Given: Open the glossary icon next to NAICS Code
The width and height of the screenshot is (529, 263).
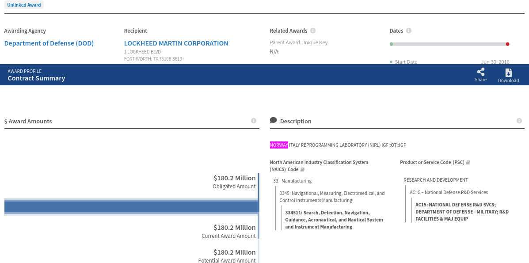Looking at the screenshot, I should [302, 169].
